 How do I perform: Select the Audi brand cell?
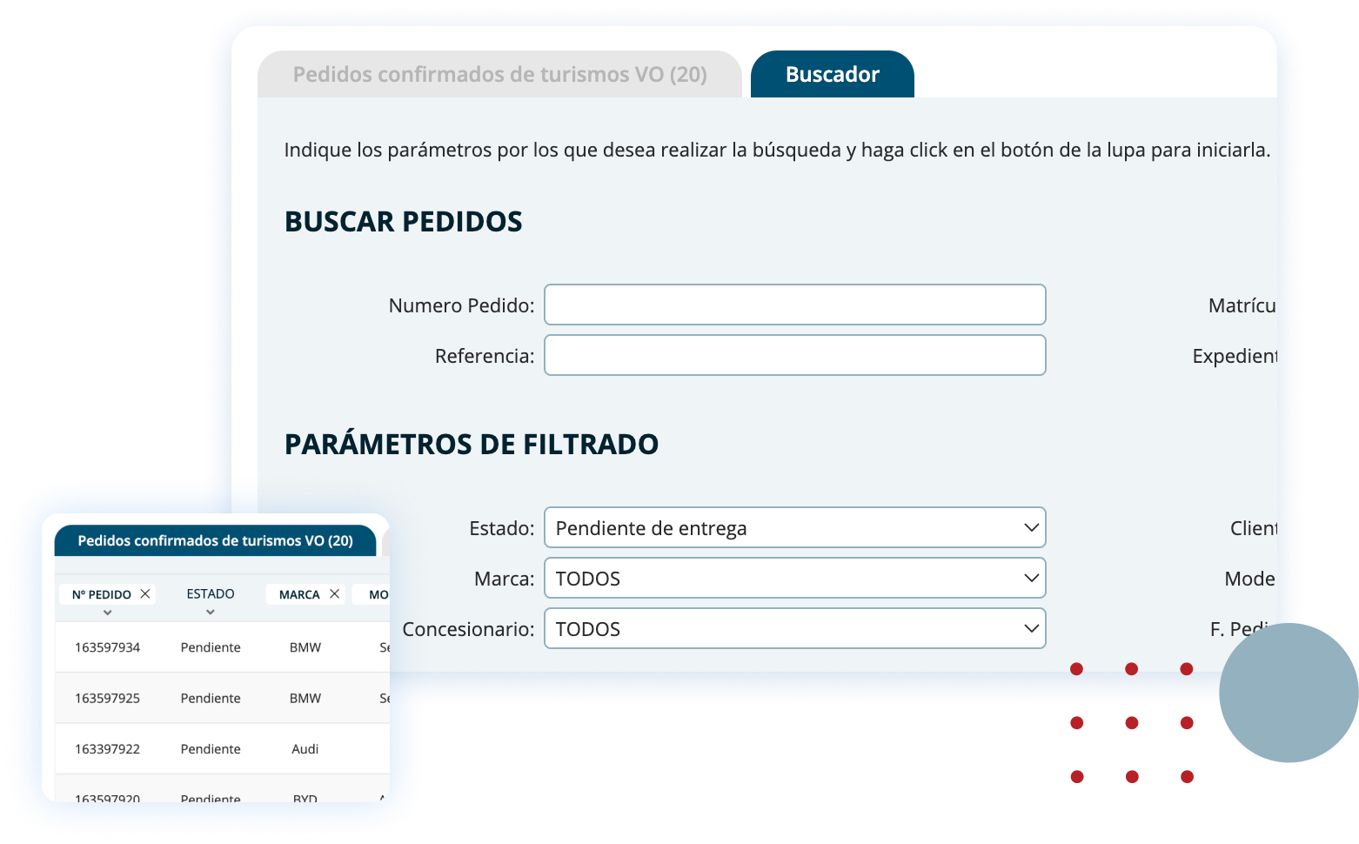pos(305,749)
